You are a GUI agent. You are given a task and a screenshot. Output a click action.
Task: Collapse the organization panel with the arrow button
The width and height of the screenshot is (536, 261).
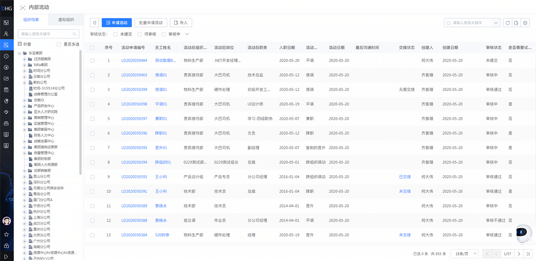(94, 23)
